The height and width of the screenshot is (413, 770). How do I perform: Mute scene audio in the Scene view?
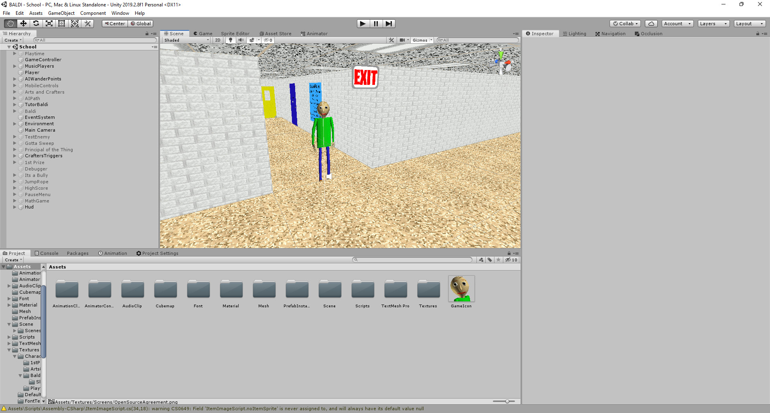[241, 40]
